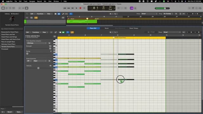Click the Duplicate Track button

click(31, 18)
